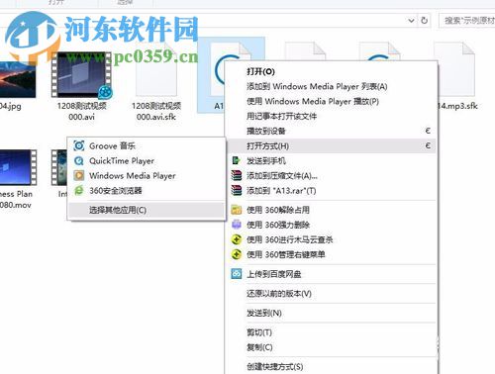Screen dimensions: 495x374
Task: Click the 360管理右键菜单 icon
Action: point(236,254)
